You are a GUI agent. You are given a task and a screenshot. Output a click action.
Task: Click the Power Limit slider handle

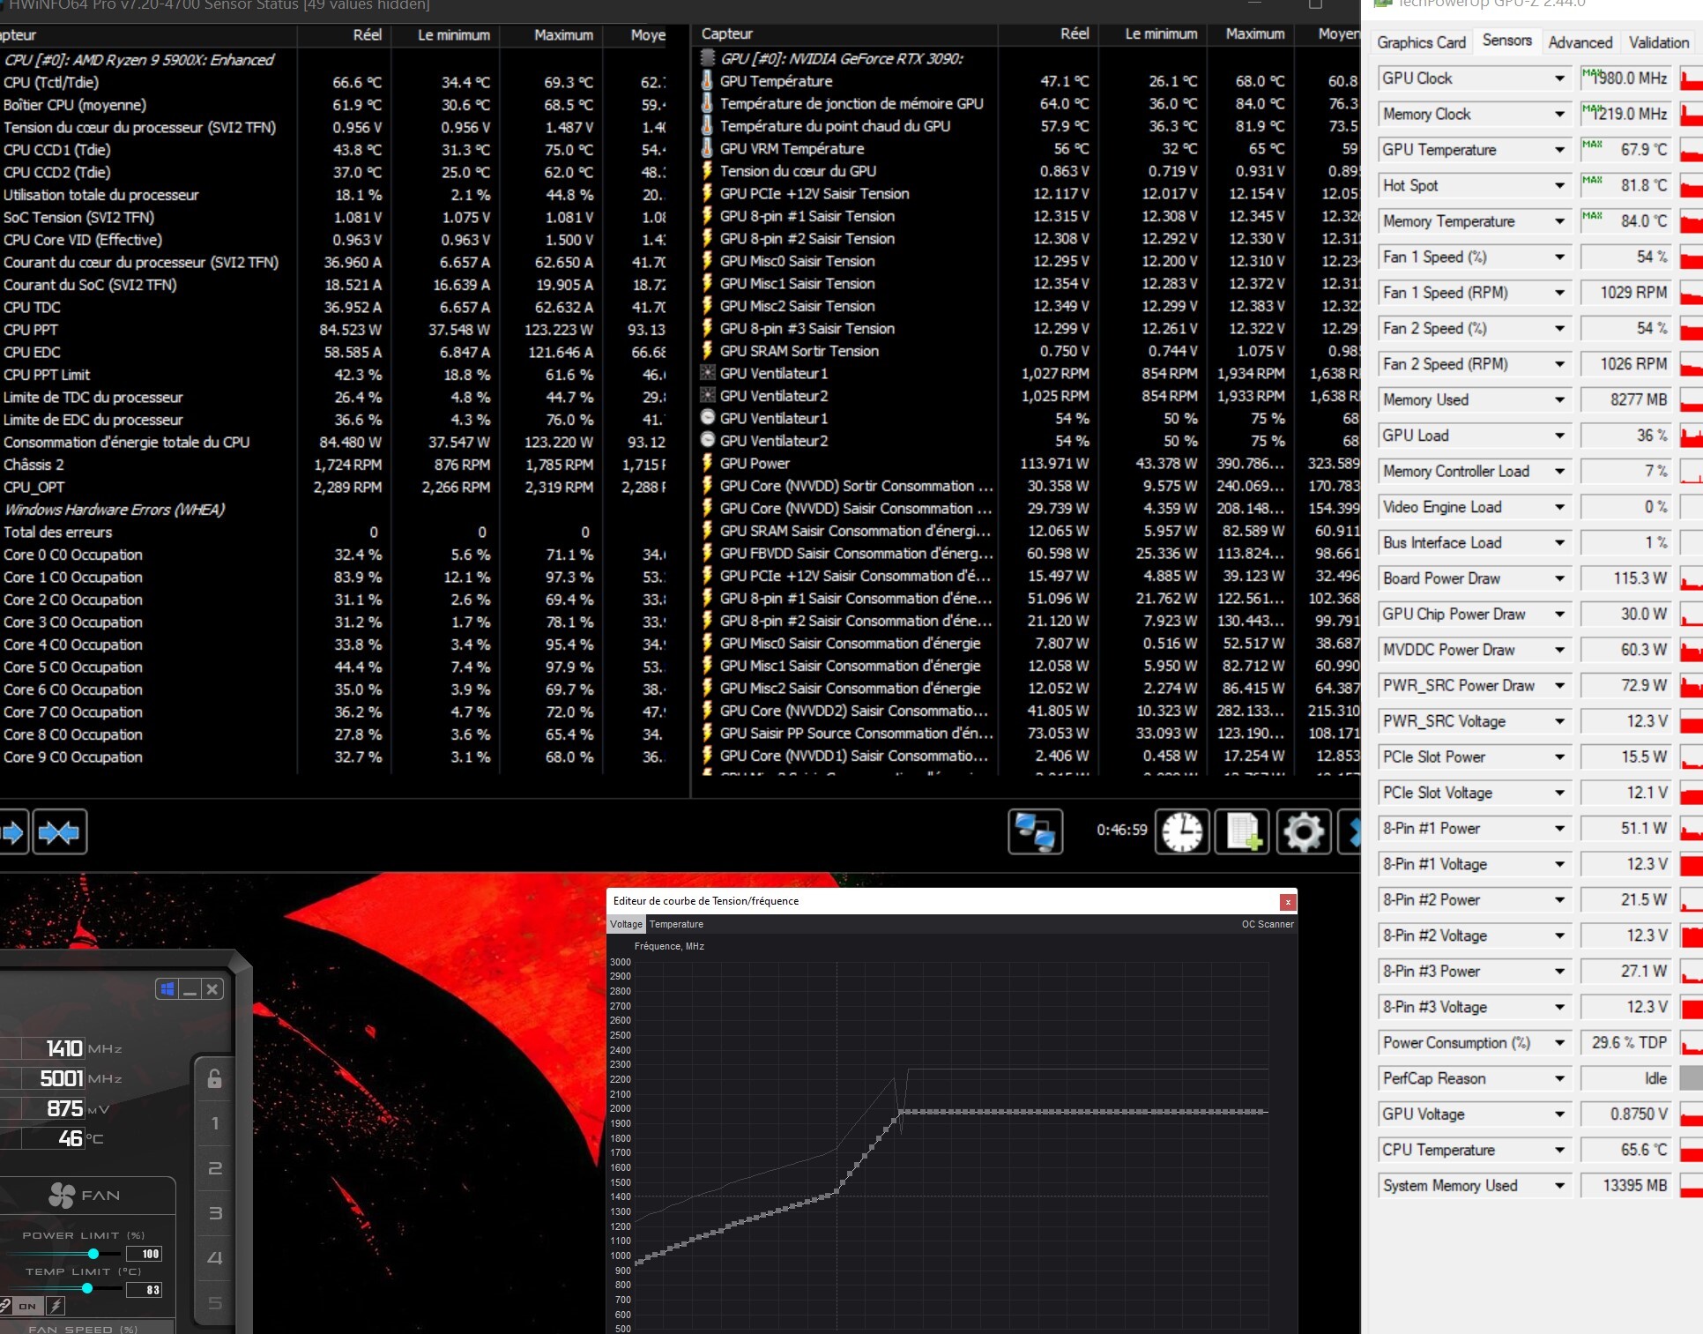coord(93,1253)
